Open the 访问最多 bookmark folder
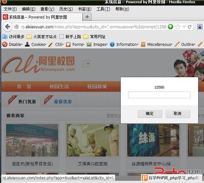The height and width of the screenshot is (183, 204). [x=13, y=37]
